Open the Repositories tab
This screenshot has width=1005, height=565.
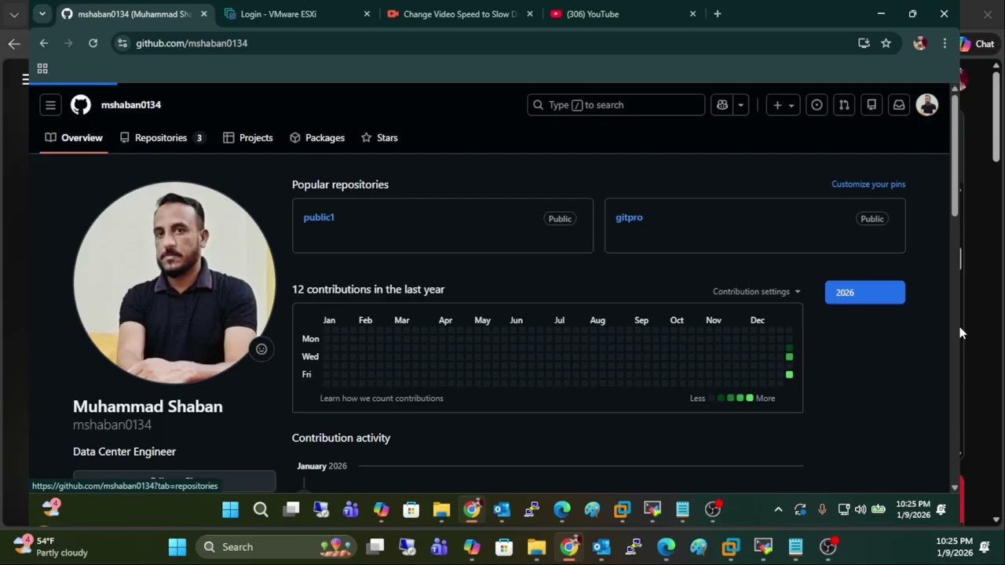pos(163,138)
